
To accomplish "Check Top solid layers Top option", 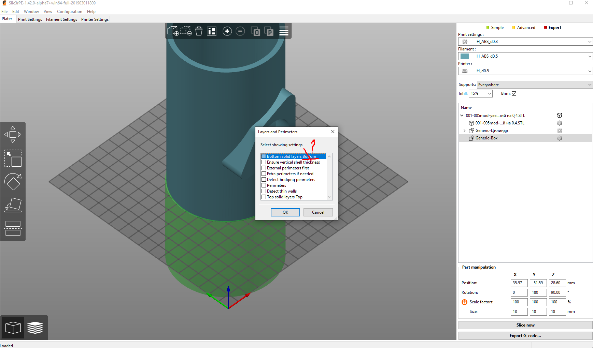I will 264,197.
